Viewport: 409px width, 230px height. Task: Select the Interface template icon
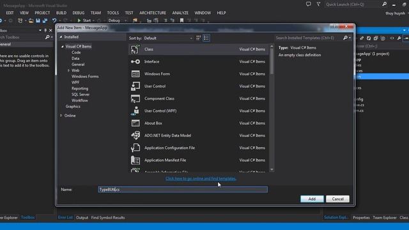pyautogui.click(x=135, y=61)
